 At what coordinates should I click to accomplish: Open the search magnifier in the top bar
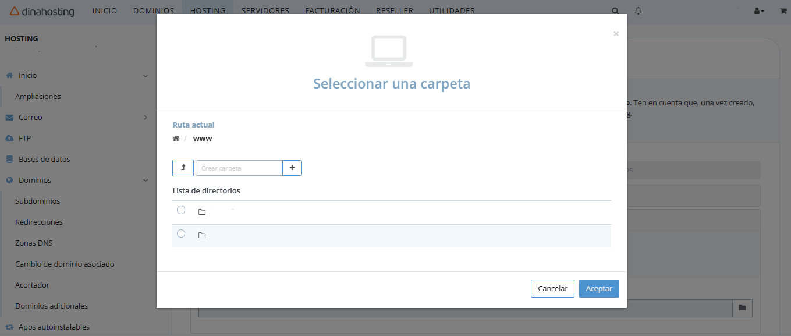click(x=615, y=10)
